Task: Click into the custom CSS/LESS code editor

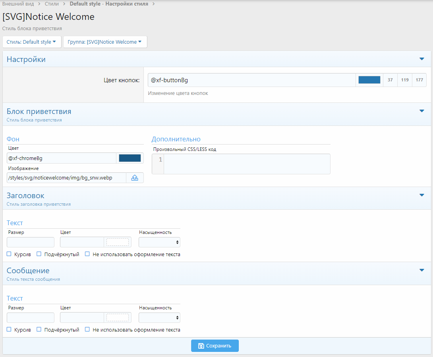Action: pyautogui.click(x=246, y=164)
